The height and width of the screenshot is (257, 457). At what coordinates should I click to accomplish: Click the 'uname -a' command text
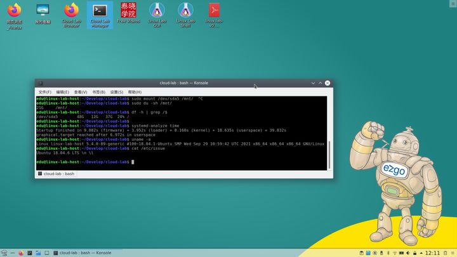click(x=141, y=140)
